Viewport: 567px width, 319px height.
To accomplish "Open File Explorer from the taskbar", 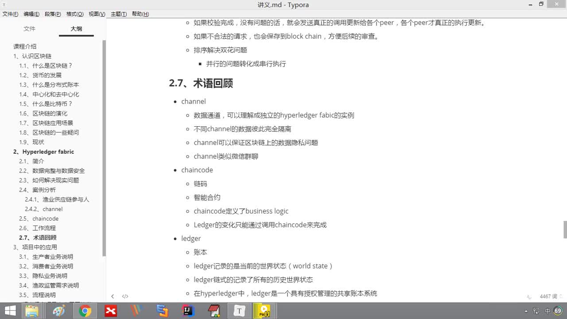I will click(32, 311).
